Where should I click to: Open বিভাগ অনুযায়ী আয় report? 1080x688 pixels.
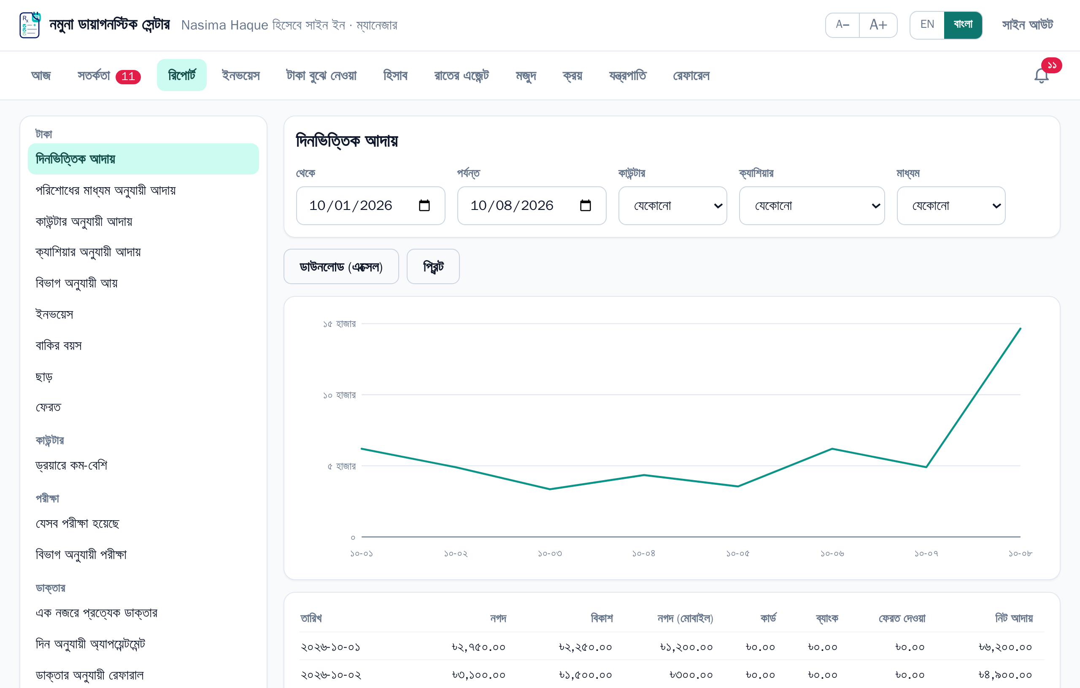143,283
